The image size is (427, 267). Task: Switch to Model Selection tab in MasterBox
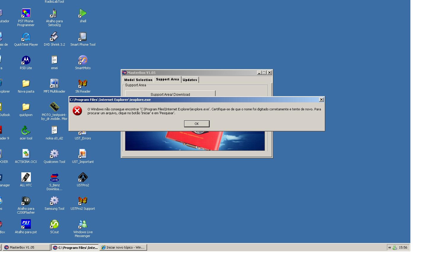[x=138, y=80]
